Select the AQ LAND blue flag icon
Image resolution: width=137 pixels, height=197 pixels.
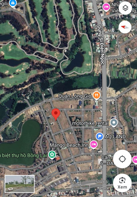click(x=100, y=137)
